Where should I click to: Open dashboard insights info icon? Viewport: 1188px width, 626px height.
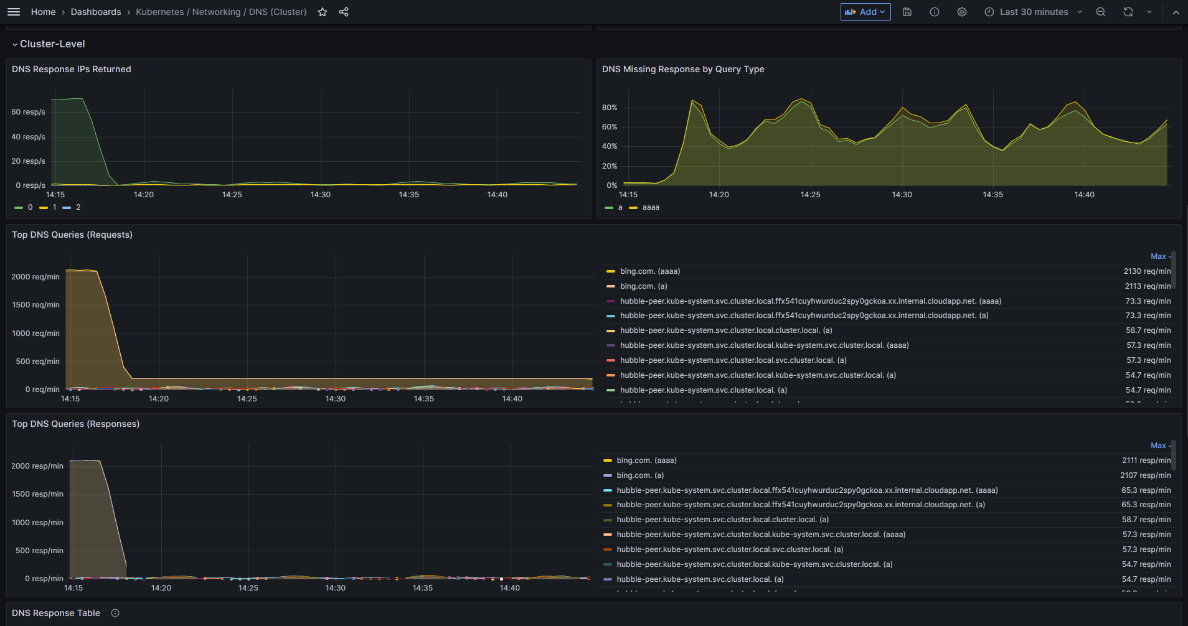(x=935, y=12)
